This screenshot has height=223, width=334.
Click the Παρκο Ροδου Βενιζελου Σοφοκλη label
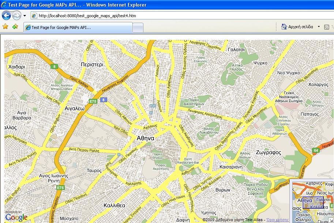pos(256,189)
